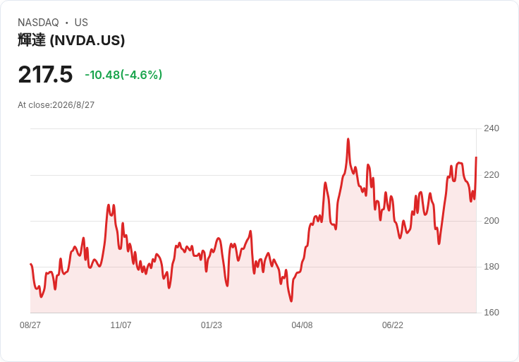This screenshot has width=519, height=362.
Task: Click the chart's lowest trough before 04/08
Action: [291, 301]
